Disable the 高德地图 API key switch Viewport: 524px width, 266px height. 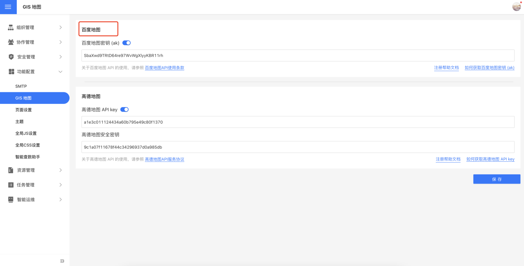(124, 109)
